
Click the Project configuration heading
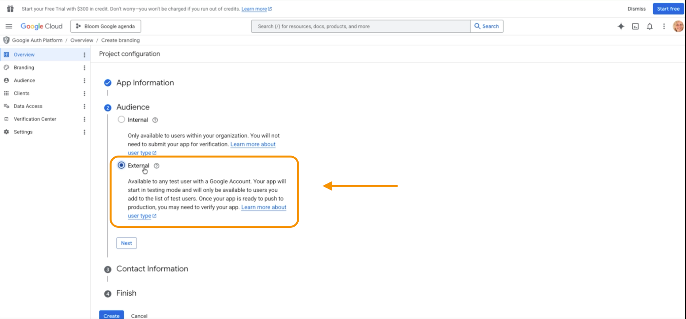click(130, 54)
